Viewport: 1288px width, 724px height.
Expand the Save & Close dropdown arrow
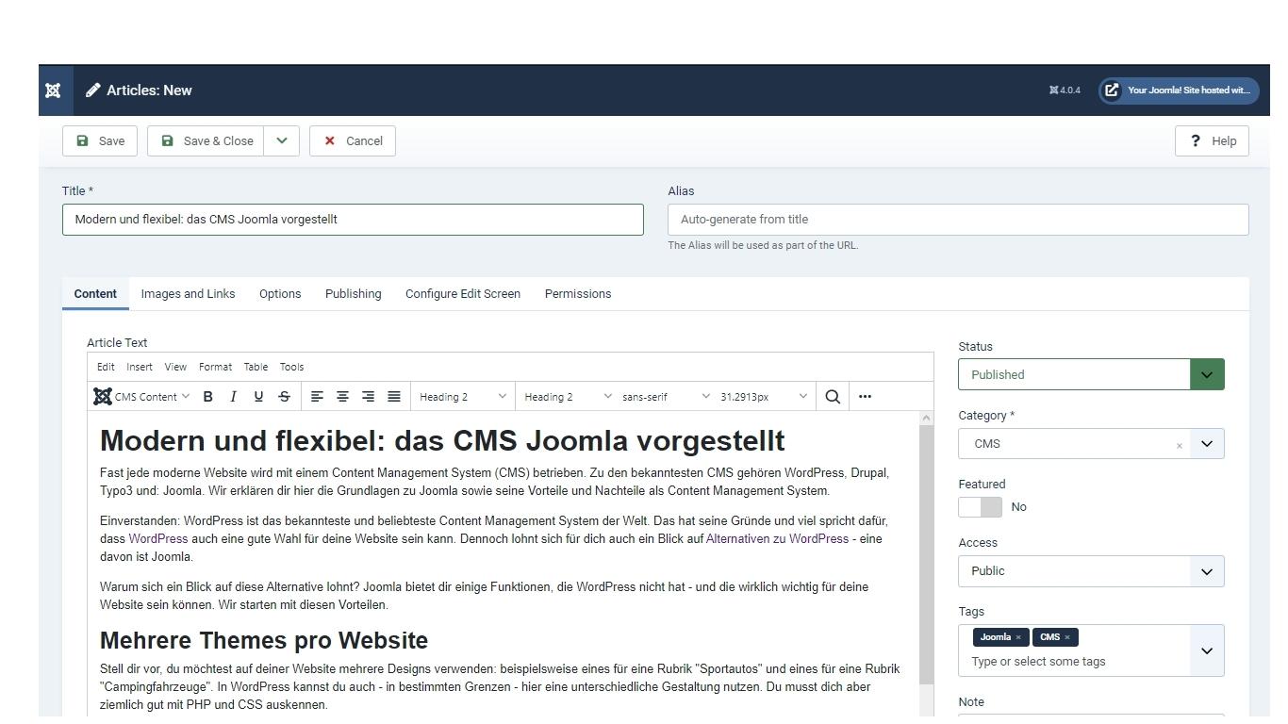[x=281, y=141]
